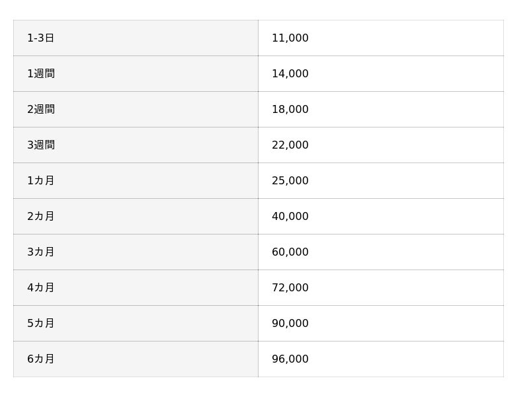Click the 1カ月 duration cell
The image size is (529, 397).
[x=41, y=181]
